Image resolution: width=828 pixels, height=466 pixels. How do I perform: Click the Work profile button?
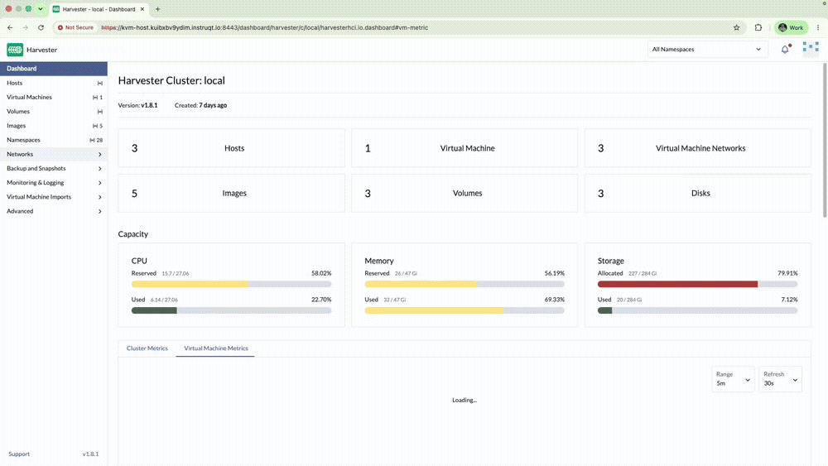(x=791, y=27)
